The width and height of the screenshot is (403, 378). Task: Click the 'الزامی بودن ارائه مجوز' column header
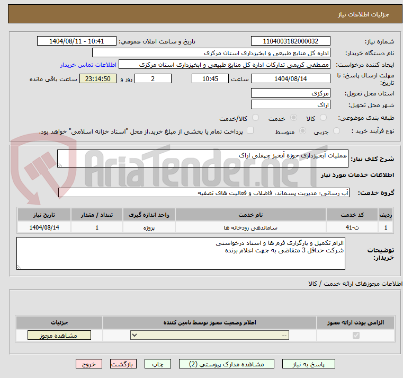click(x=355, y=322)
